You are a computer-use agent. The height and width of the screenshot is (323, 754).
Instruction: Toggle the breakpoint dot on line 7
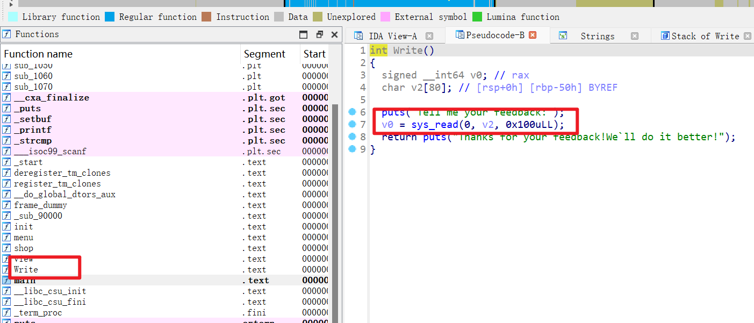[353, 124]
